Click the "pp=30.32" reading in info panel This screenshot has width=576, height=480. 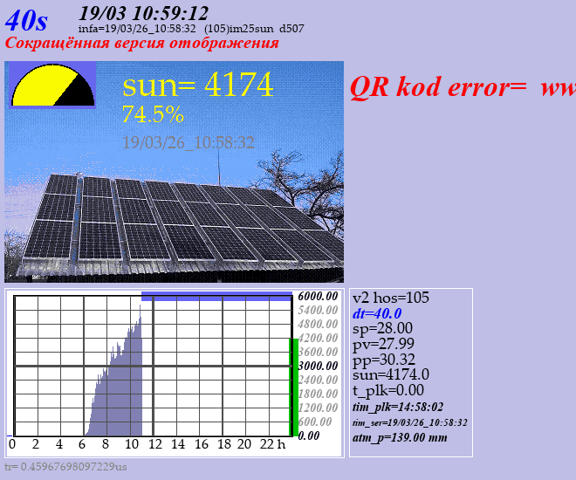click(383, 359)
